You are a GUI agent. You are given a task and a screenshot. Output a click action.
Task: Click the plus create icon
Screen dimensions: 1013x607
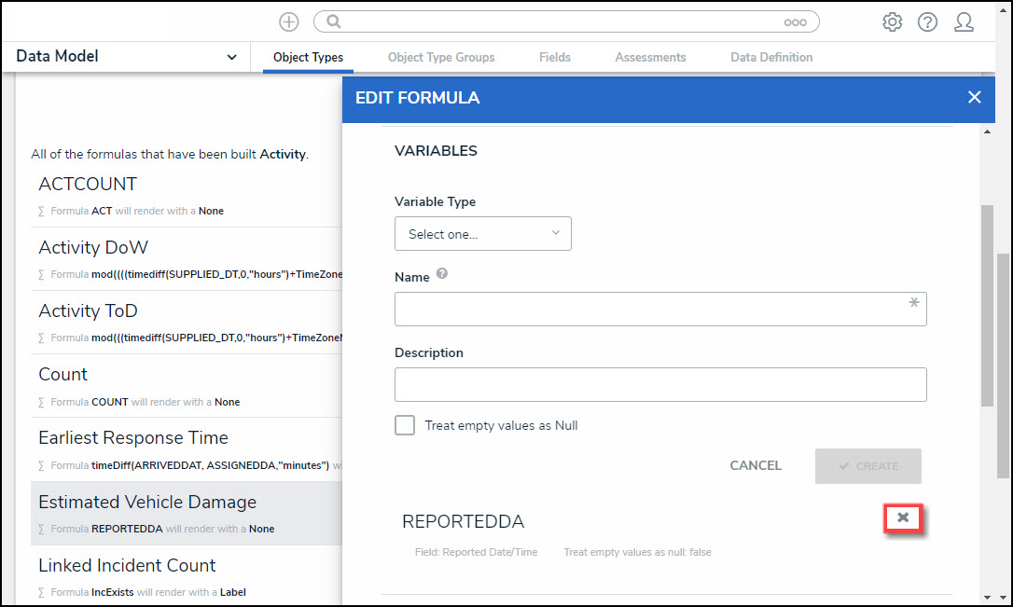(x=289, y=22)
